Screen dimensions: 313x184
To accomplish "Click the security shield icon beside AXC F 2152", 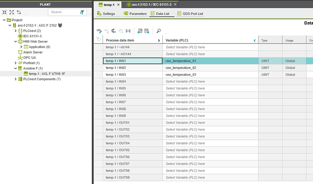I will (59, 25).
